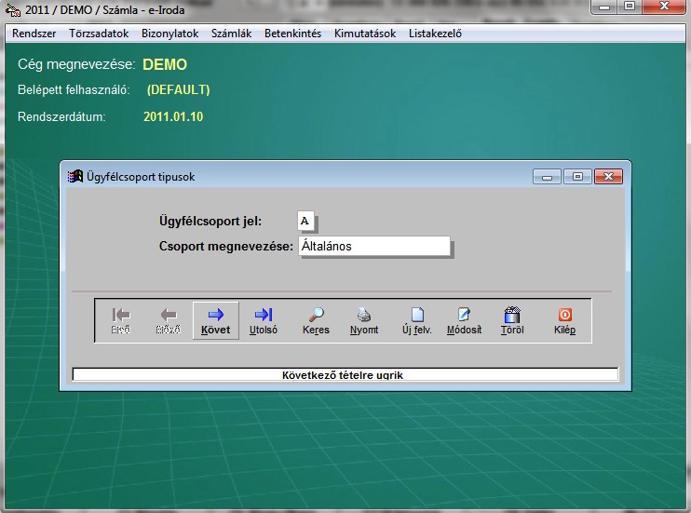Click the Csoport megnevezése text field
Viewport: 691px width, 513px height.
point(373,246)
